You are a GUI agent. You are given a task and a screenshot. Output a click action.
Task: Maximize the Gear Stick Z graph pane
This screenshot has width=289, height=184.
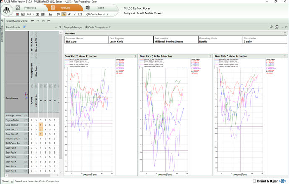[285, 56]
